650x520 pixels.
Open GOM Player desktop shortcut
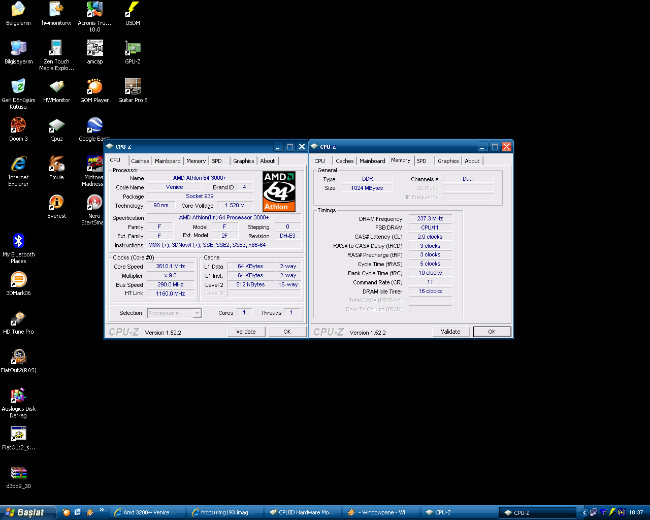tap(94, 91)
